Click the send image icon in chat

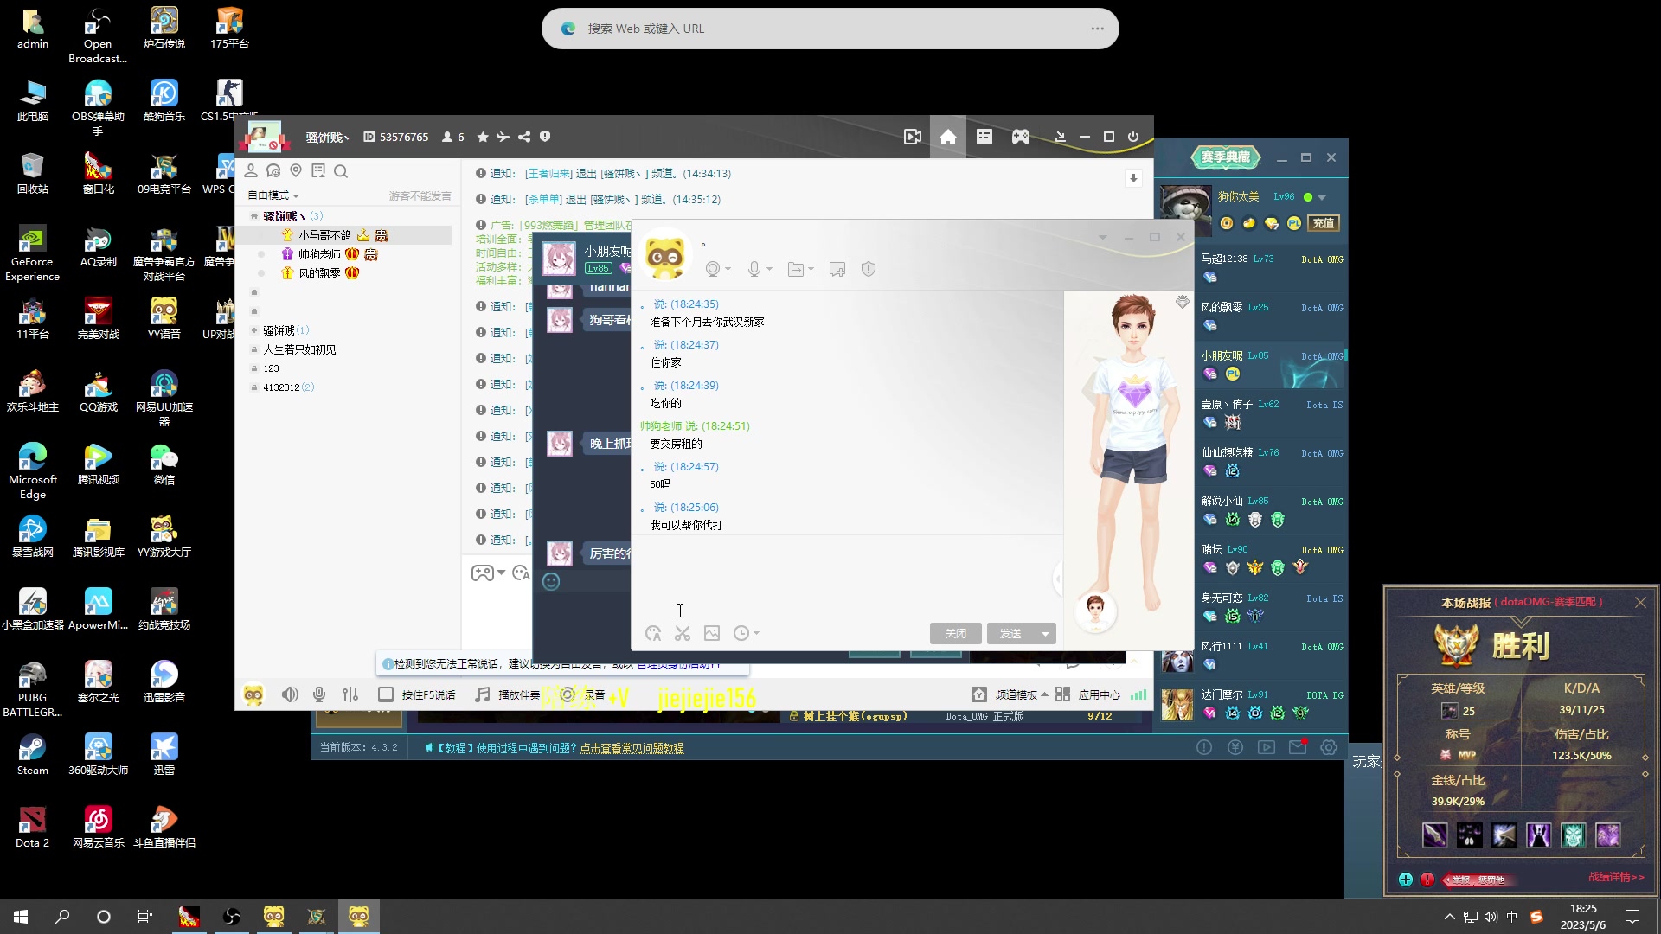(712, 634)
